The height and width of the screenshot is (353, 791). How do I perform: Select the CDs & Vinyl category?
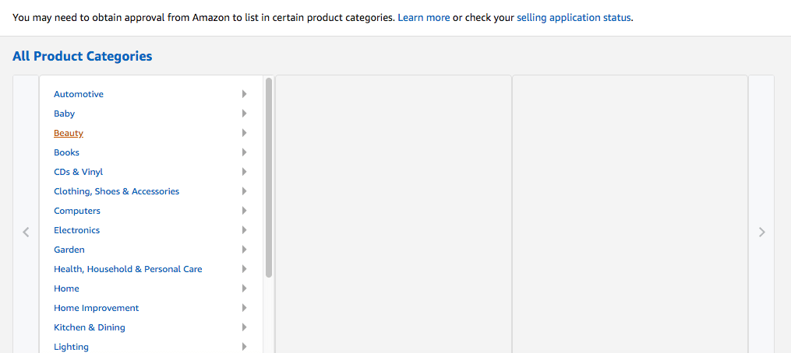(x=78, y=172)
